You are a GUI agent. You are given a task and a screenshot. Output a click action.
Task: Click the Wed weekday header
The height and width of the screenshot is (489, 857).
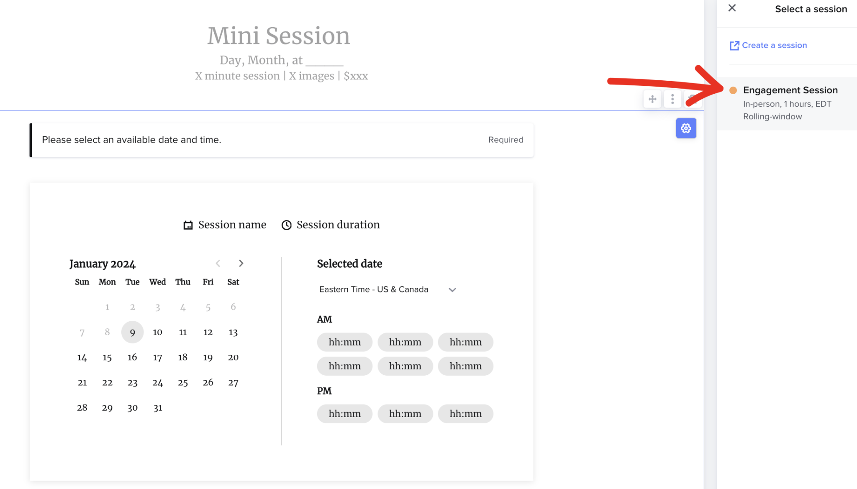157,282
